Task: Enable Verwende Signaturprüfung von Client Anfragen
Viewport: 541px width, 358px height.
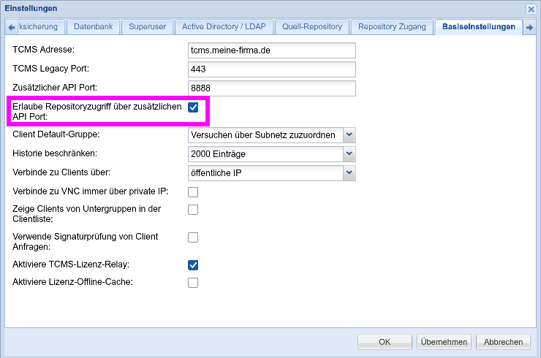Action: tap(193, 237)
